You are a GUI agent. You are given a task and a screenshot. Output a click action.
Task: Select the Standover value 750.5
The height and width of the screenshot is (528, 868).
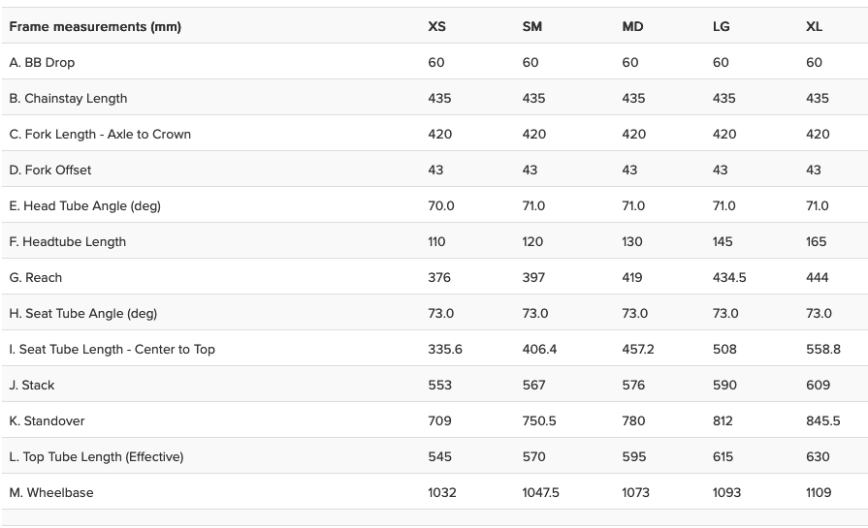tap(538, 421)
